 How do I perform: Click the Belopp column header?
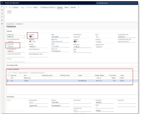coord(122,76)
